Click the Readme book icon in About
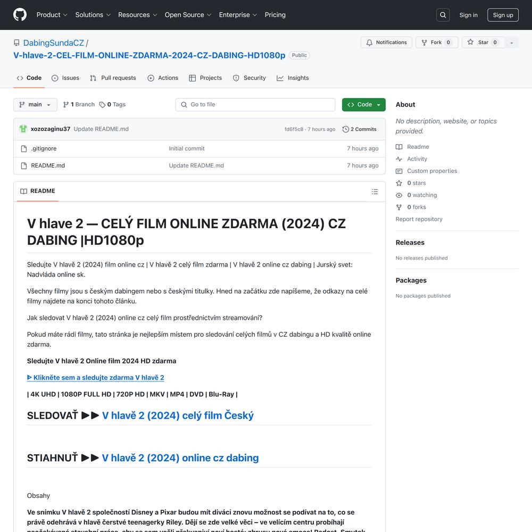Image resolution: width=532 pixels, height=532 pixels. pyautogui.click(x=399, y=147)
